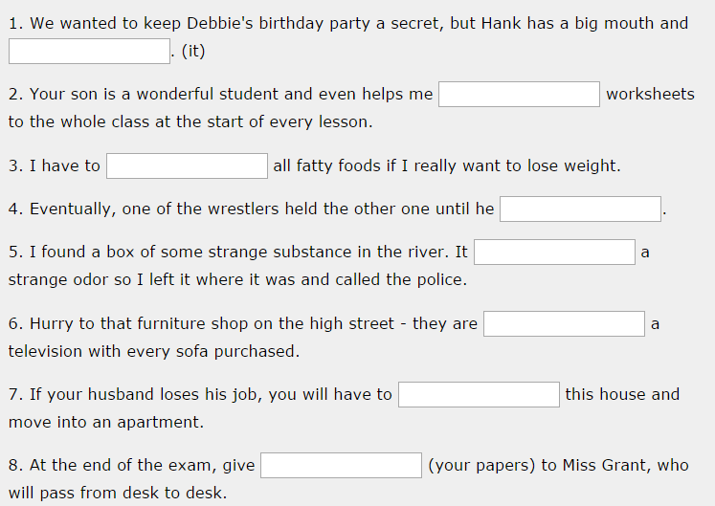Focus the answer box before "worksheets" in question 2

(519, 95)
